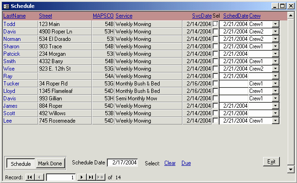Click the new record asterisk button
The image size is (297, 183).
(x=101, y=177)
